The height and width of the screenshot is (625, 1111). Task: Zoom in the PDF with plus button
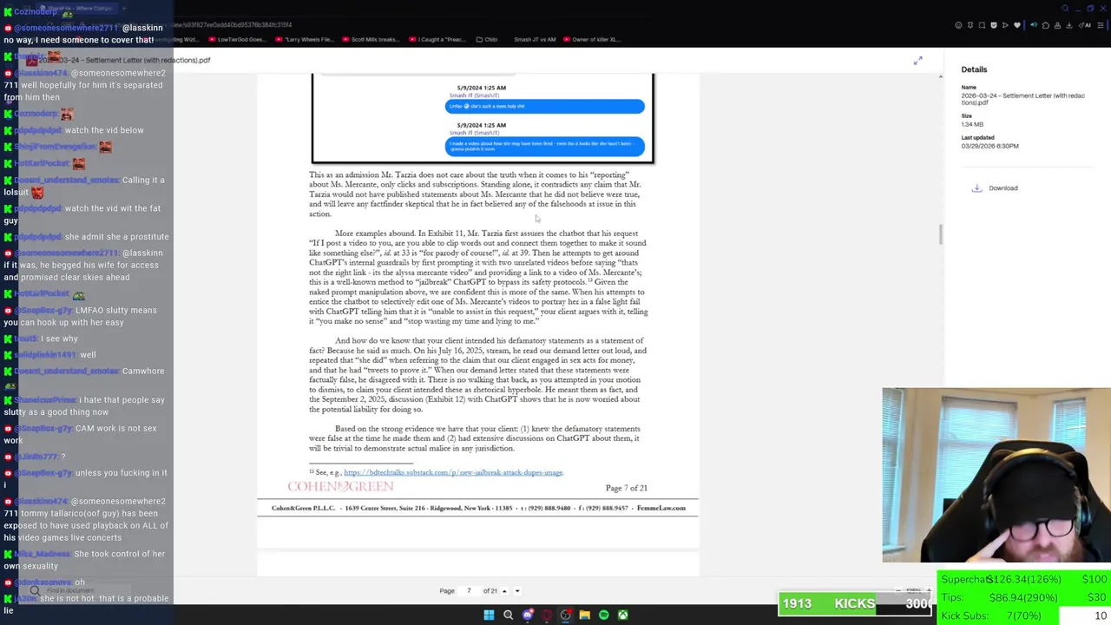(930, 589)
